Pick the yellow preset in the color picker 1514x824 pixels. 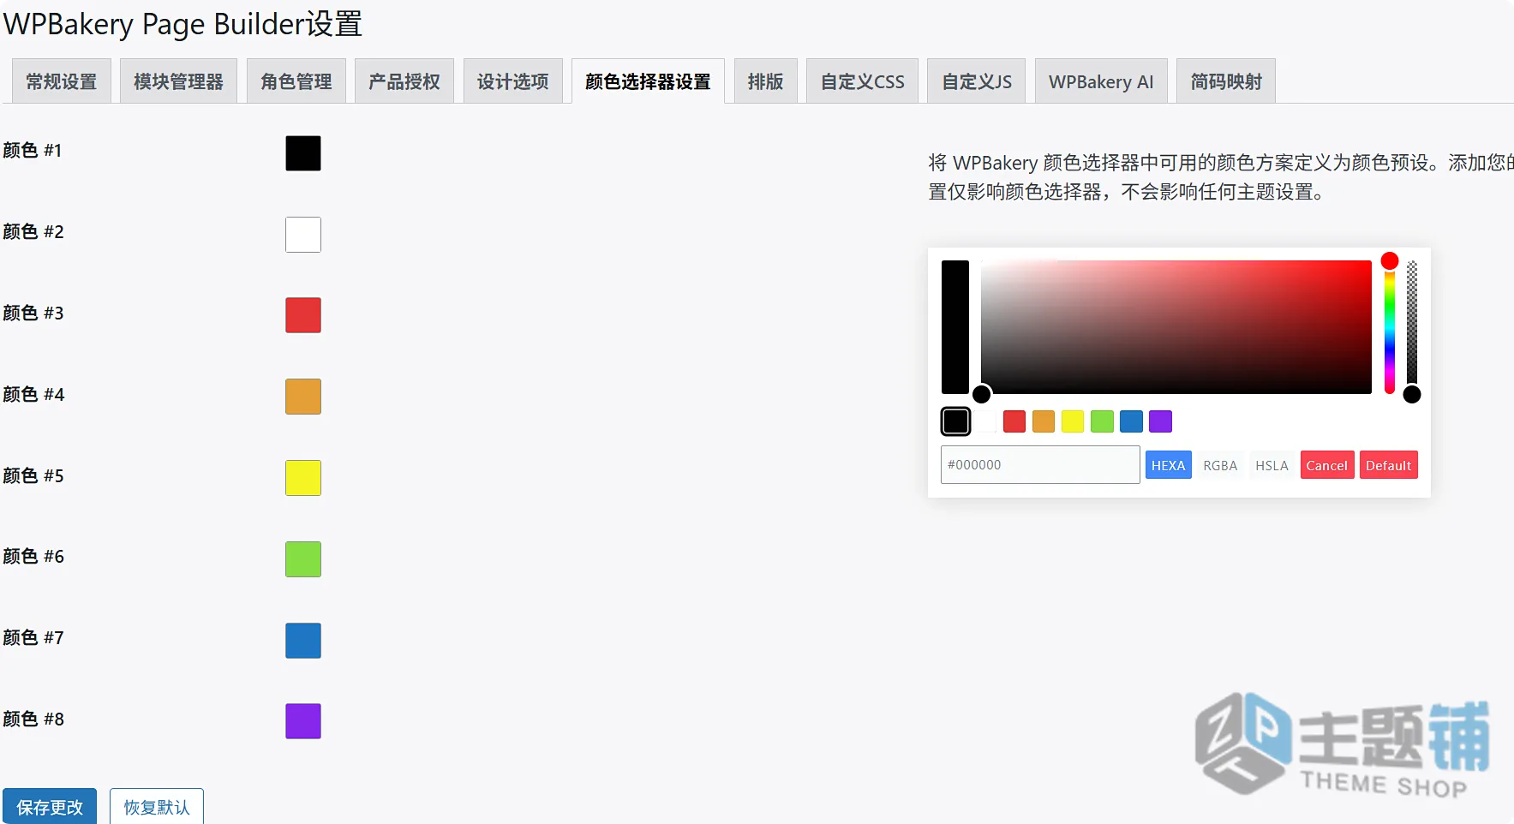click(1073, 421)
